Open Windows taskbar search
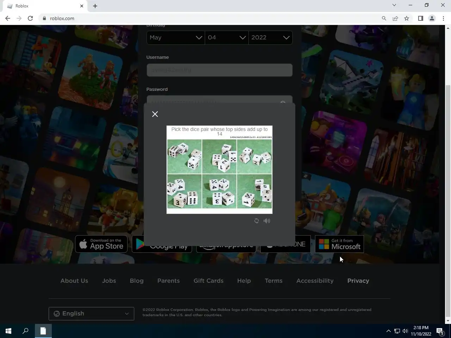Viewport: 451px width, 338px height. point(25,331)
